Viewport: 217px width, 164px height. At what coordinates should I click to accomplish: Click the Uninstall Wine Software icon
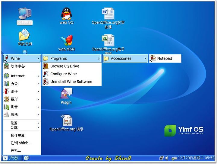click(46, 82)
